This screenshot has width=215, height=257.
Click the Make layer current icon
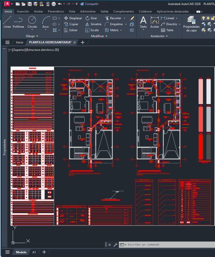[x=209, y=24]
